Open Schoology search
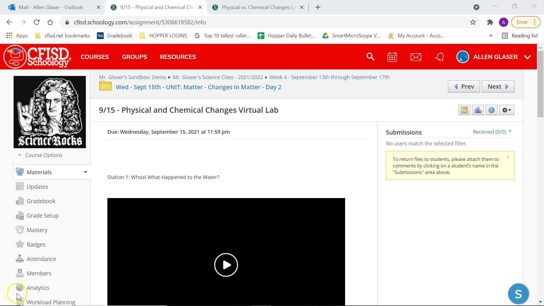The height and width of the screenshot is (306, 544). (370, 57)
